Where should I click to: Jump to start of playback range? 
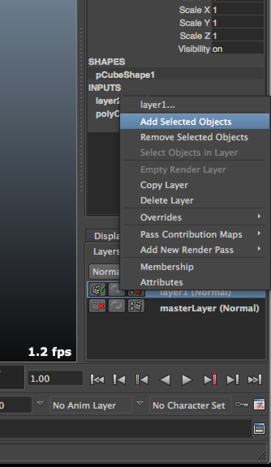(x=97, y=380)
